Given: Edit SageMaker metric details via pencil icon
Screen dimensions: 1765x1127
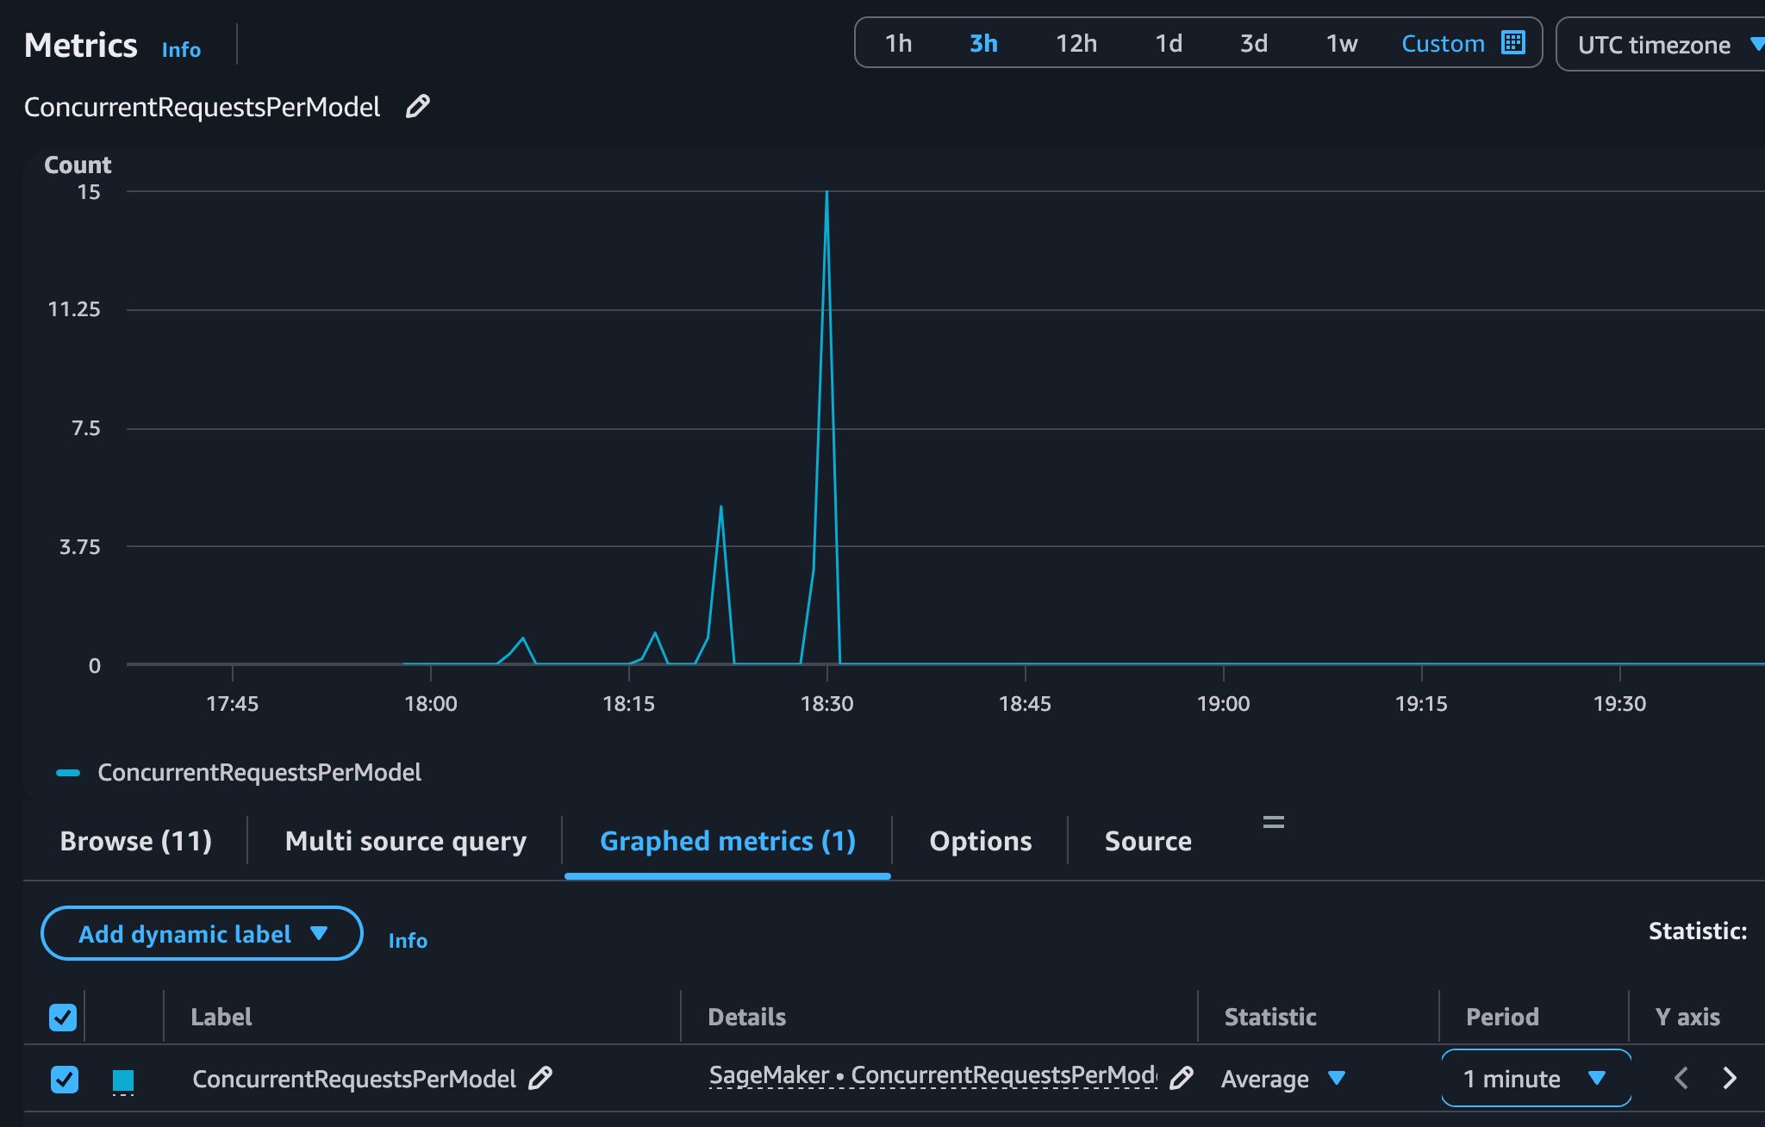Looking at the screenshot, I should coord(1182,1078).
